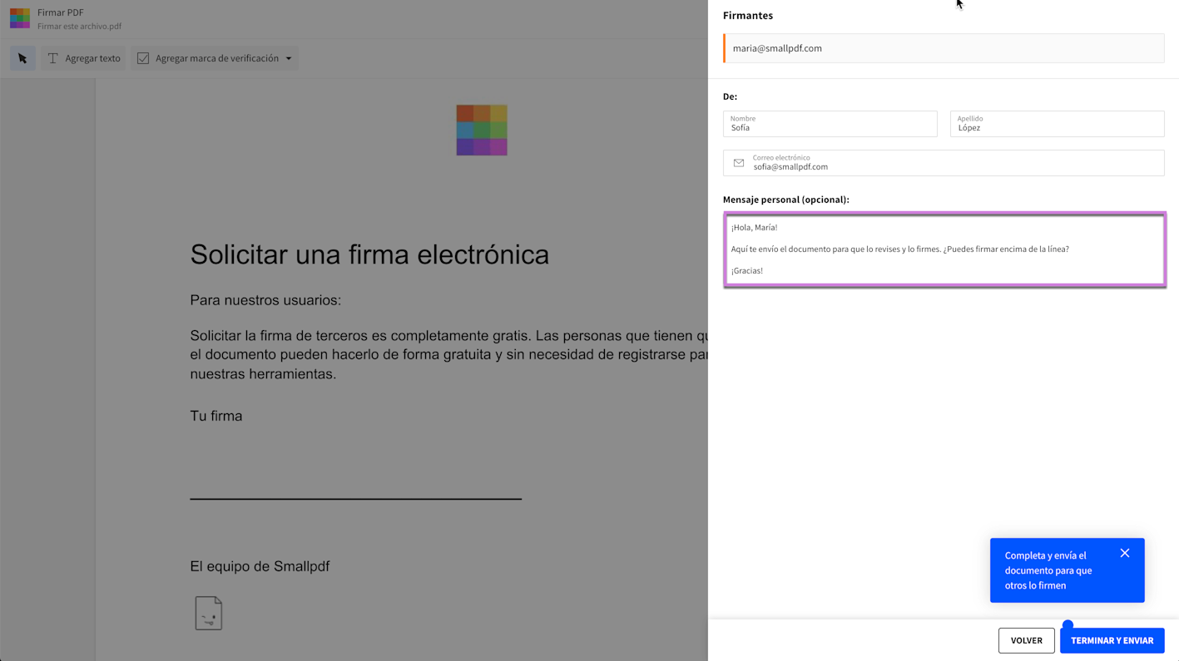Edit the Apellido field containing López
This screenshot has height=661, width=1179.
[x=1057, y=124]
